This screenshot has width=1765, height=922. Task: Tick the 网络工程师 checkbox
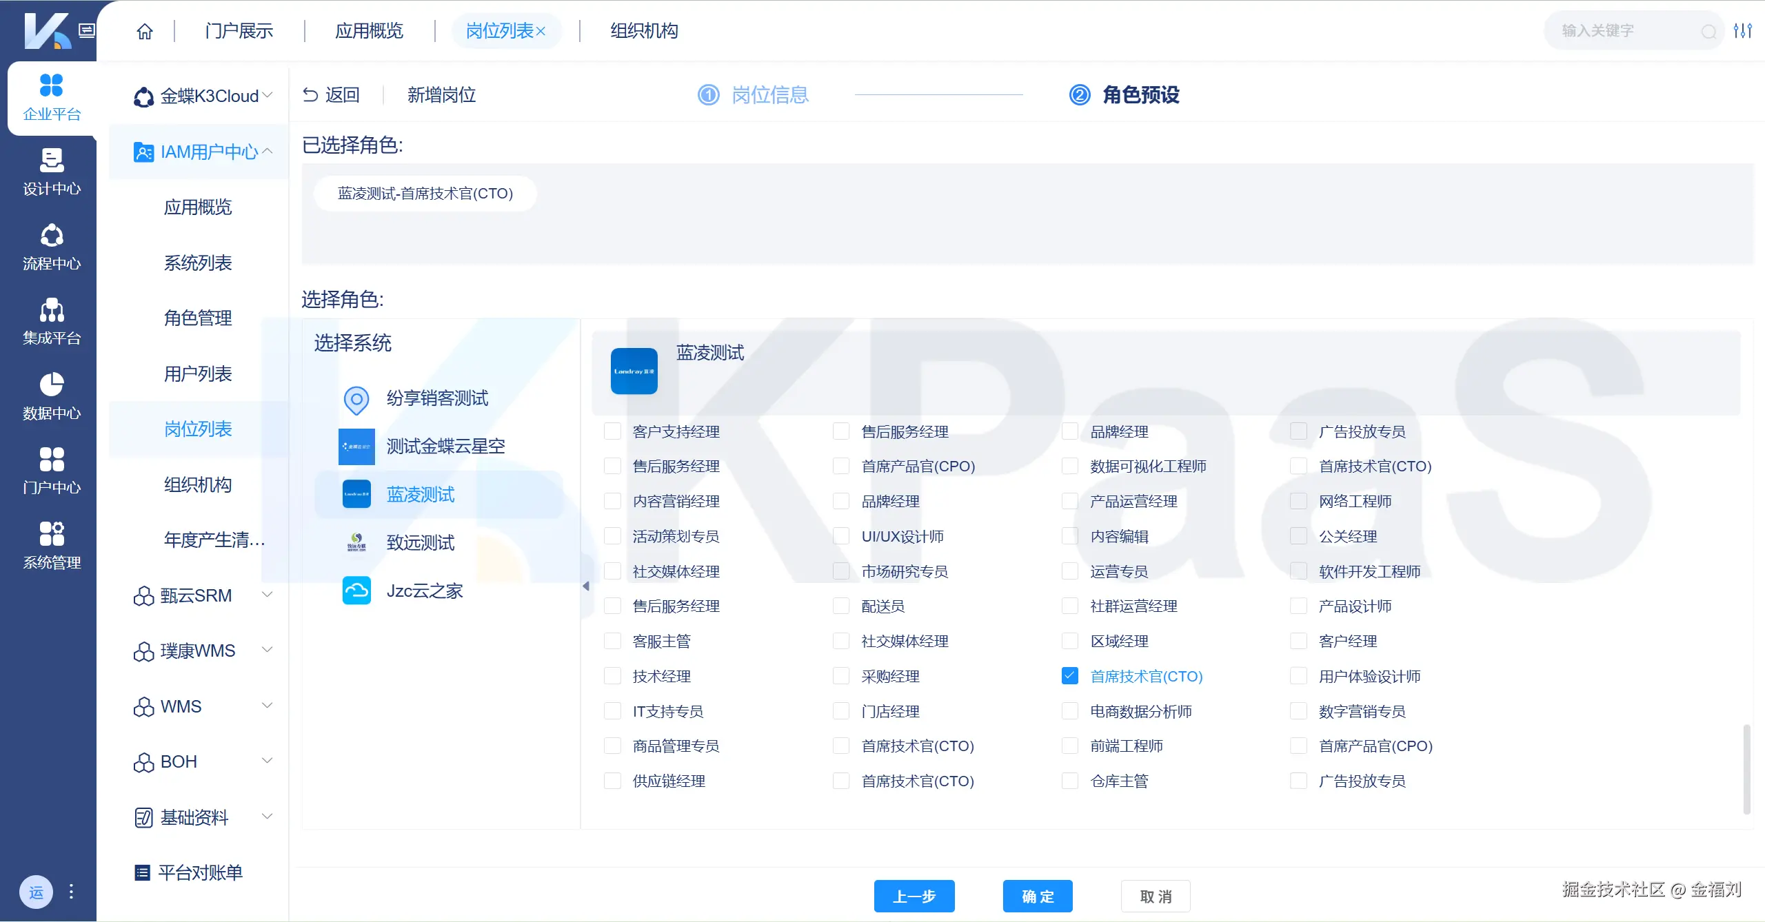tap(1298, 501)
